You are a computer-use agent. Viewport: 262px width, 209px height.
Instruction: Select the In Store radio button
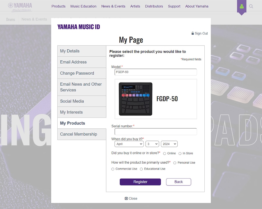coord(180,154)
